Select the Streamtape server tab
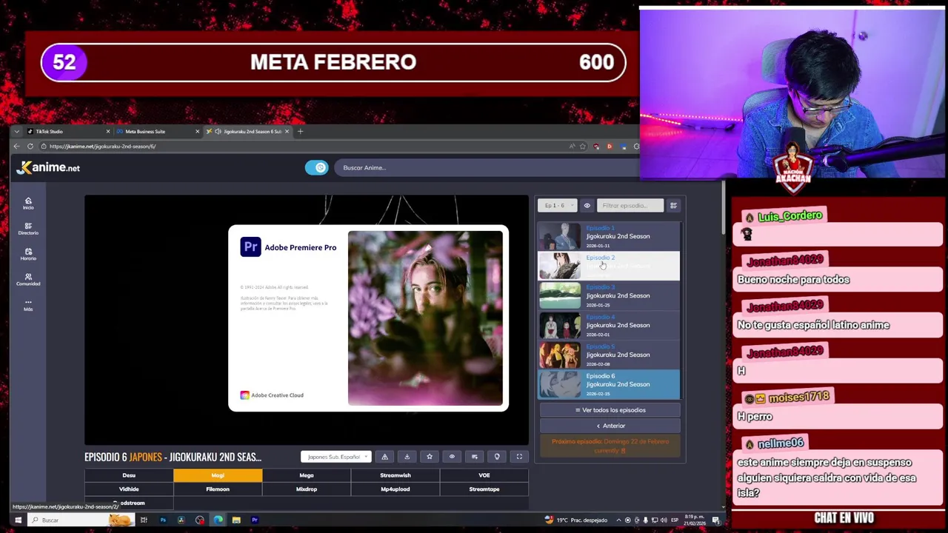Screen dimensions: 948x533 pyautogui.click(x=484, y=489)
